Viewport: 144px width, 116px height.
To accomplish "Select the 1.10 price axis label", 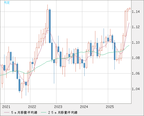I will pos(136,42).
